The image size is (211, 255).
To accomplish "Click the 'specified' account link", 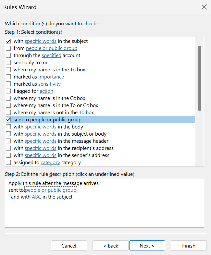I will [x=51, y=55].
